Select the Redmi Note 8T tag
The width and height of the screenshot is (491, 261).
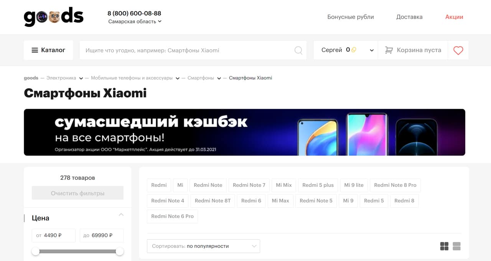(213, 201)
